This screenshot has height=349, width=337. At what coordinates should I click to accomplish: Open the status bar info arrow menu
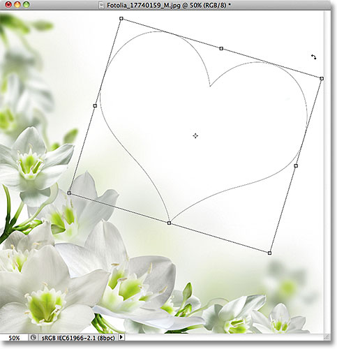coord(121,337)
